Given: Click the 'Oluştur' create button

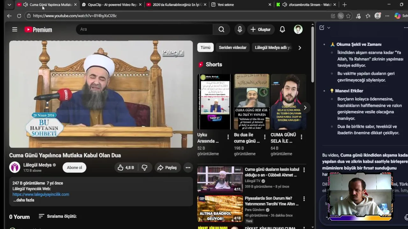Looking at the screenshot, I should [260, 30].
